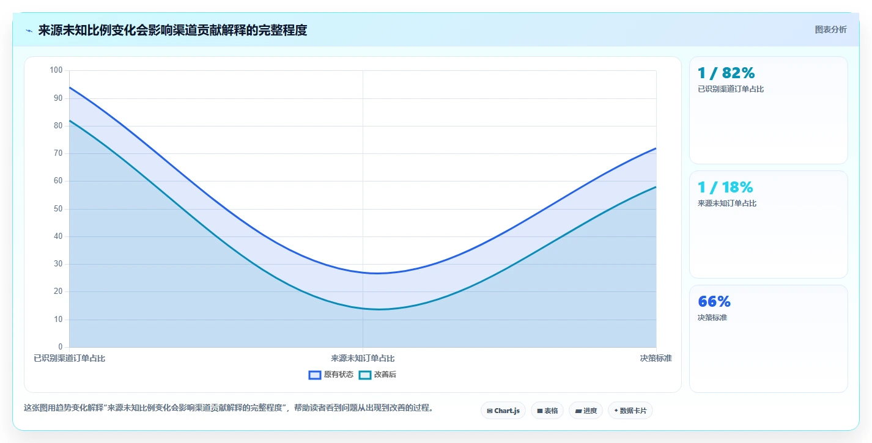Select the 表格 tag

point(547,411)
